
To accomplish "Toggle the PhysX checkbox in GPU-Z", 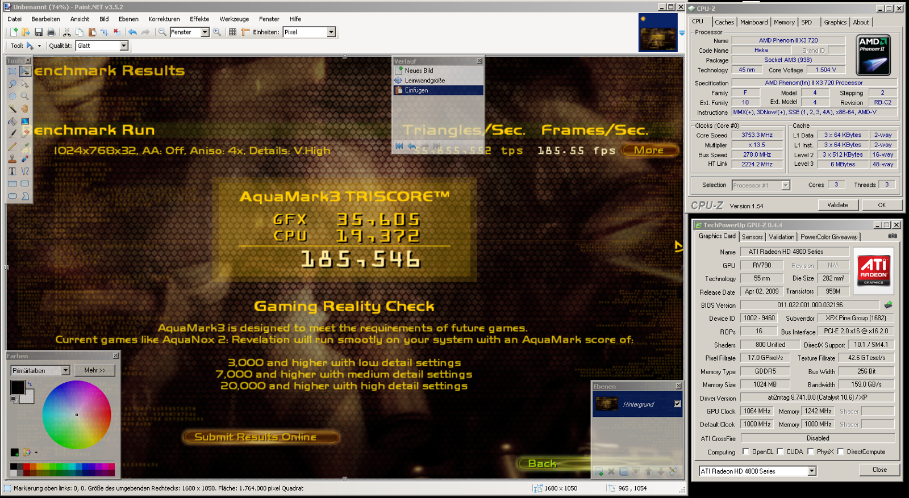I will (811, 451).
